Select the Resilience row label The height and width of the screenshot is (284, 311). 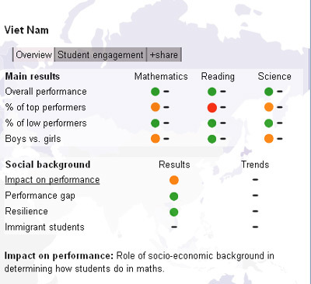(26, 211)
